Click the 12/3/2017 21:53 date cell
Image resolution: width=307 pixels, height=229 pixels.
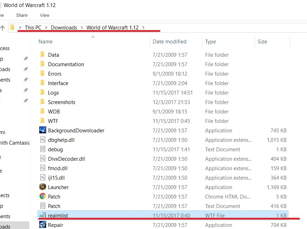coord(171,102)
